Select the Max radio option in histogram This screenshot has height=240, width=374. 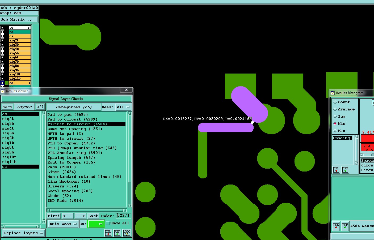(x=335, y=131)
